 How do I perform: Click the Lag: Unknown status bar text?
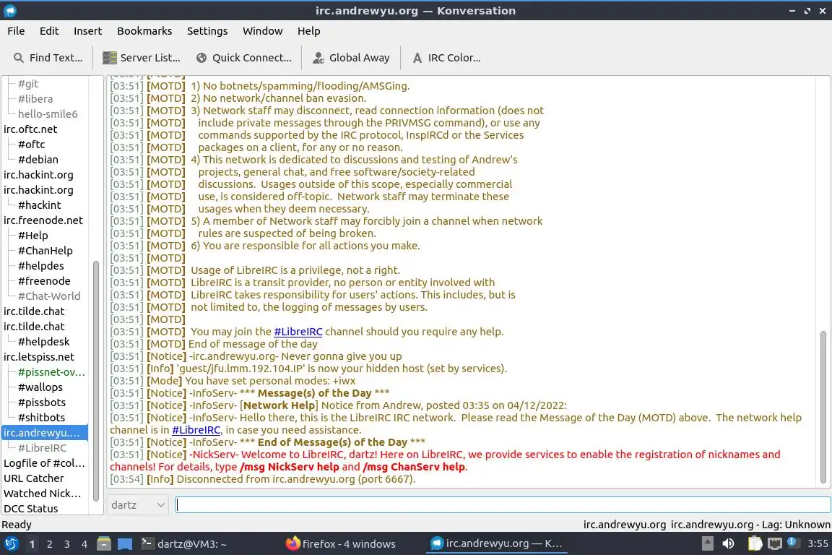(796, 524)
